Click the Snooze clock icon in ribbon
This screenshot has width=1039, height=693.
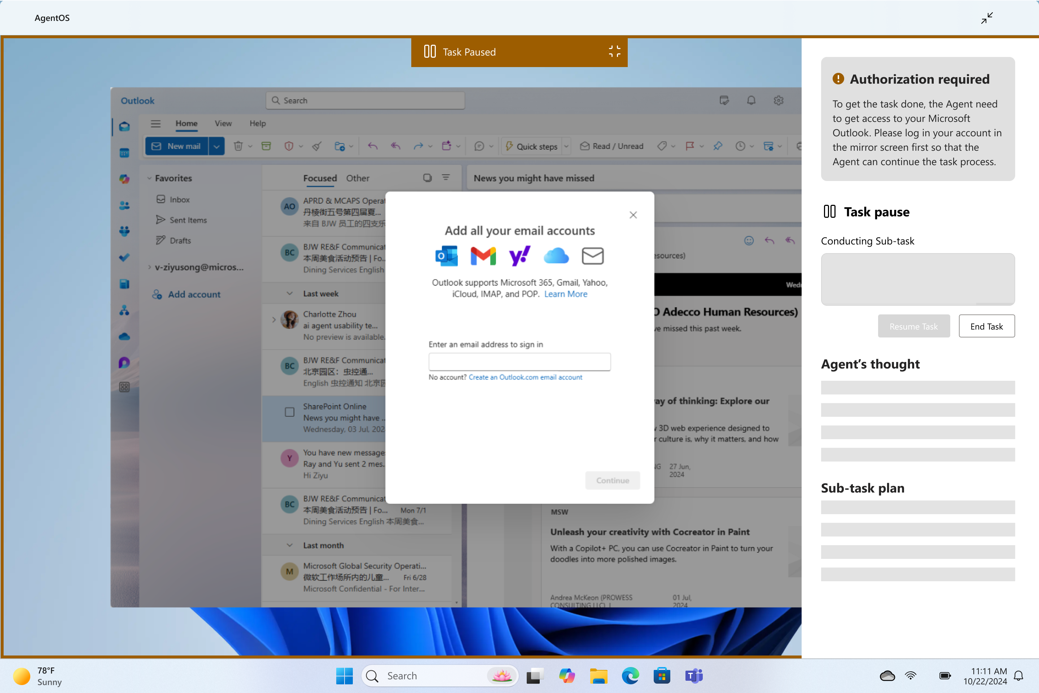740,146
